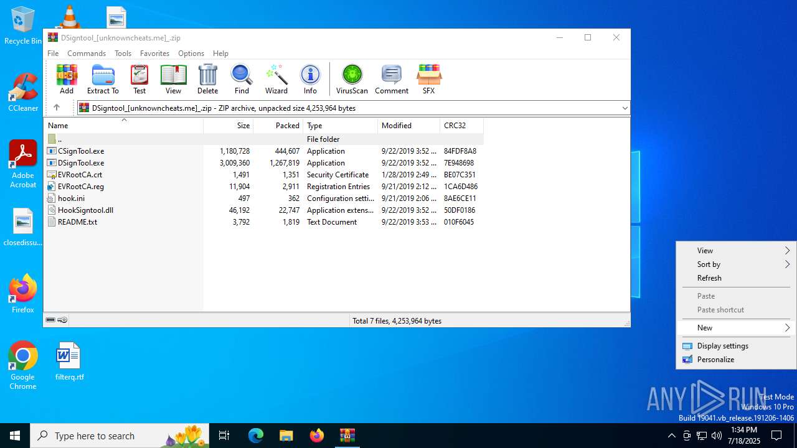Select the EVRootCA.reg registry file
The width and height of the screenshot is (797, 448).
coord(81,187)
